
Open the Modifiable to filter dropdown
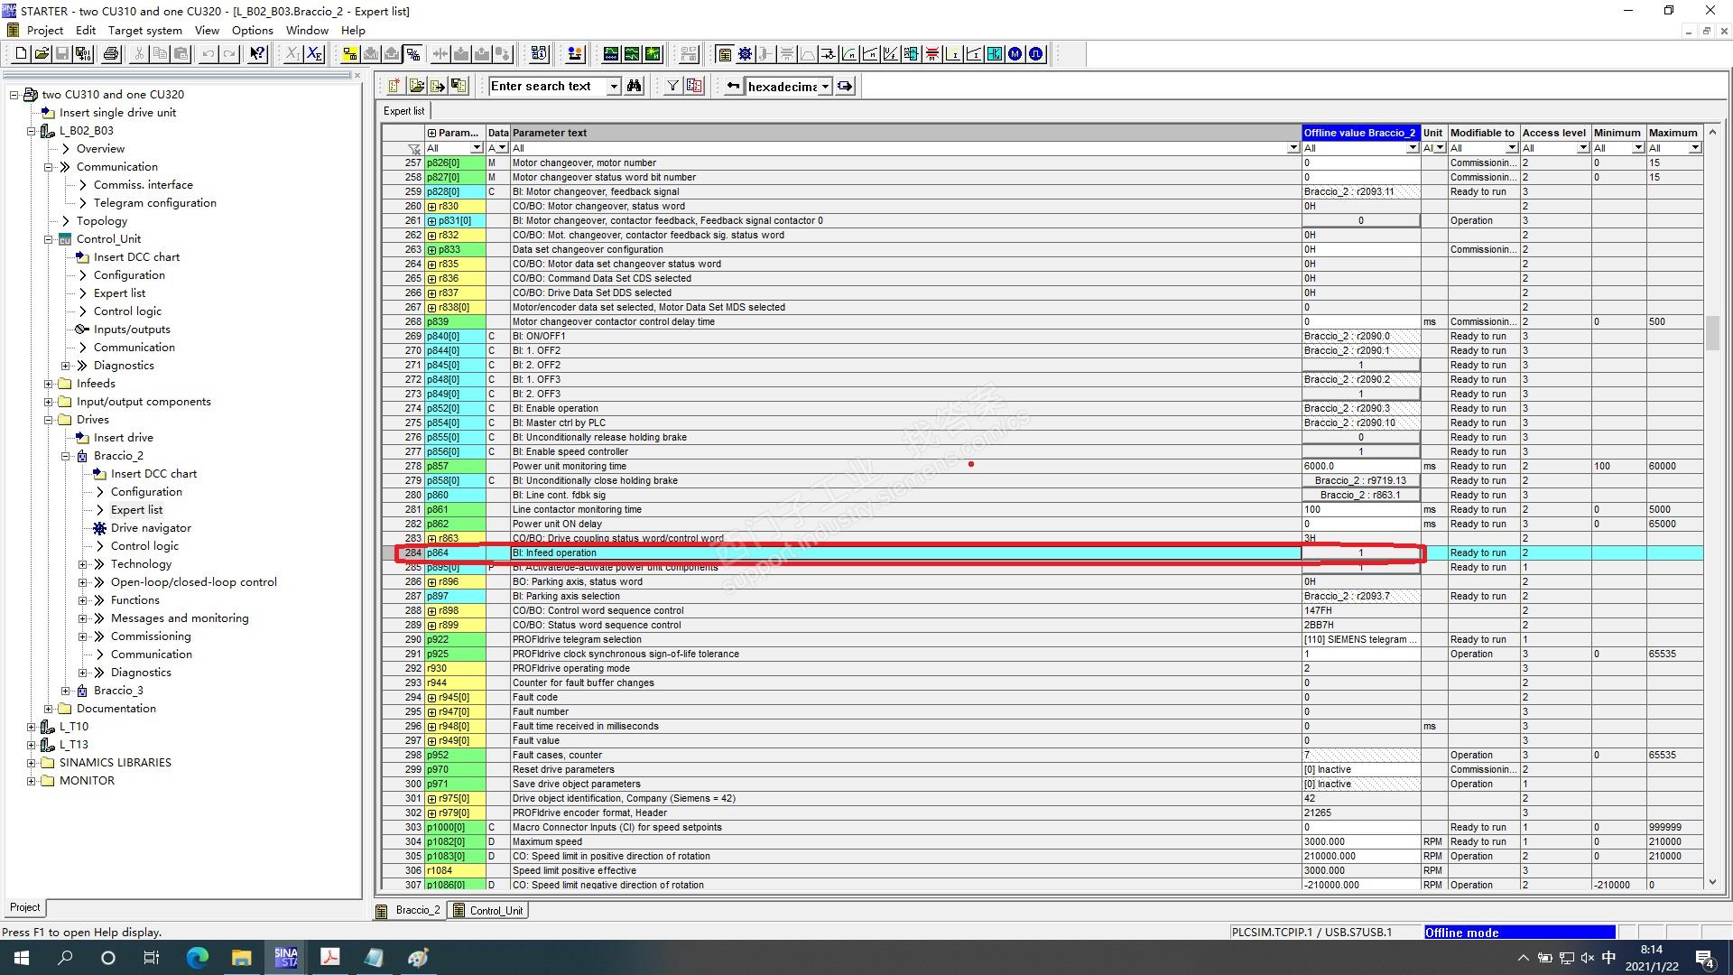pos(1511,148)
